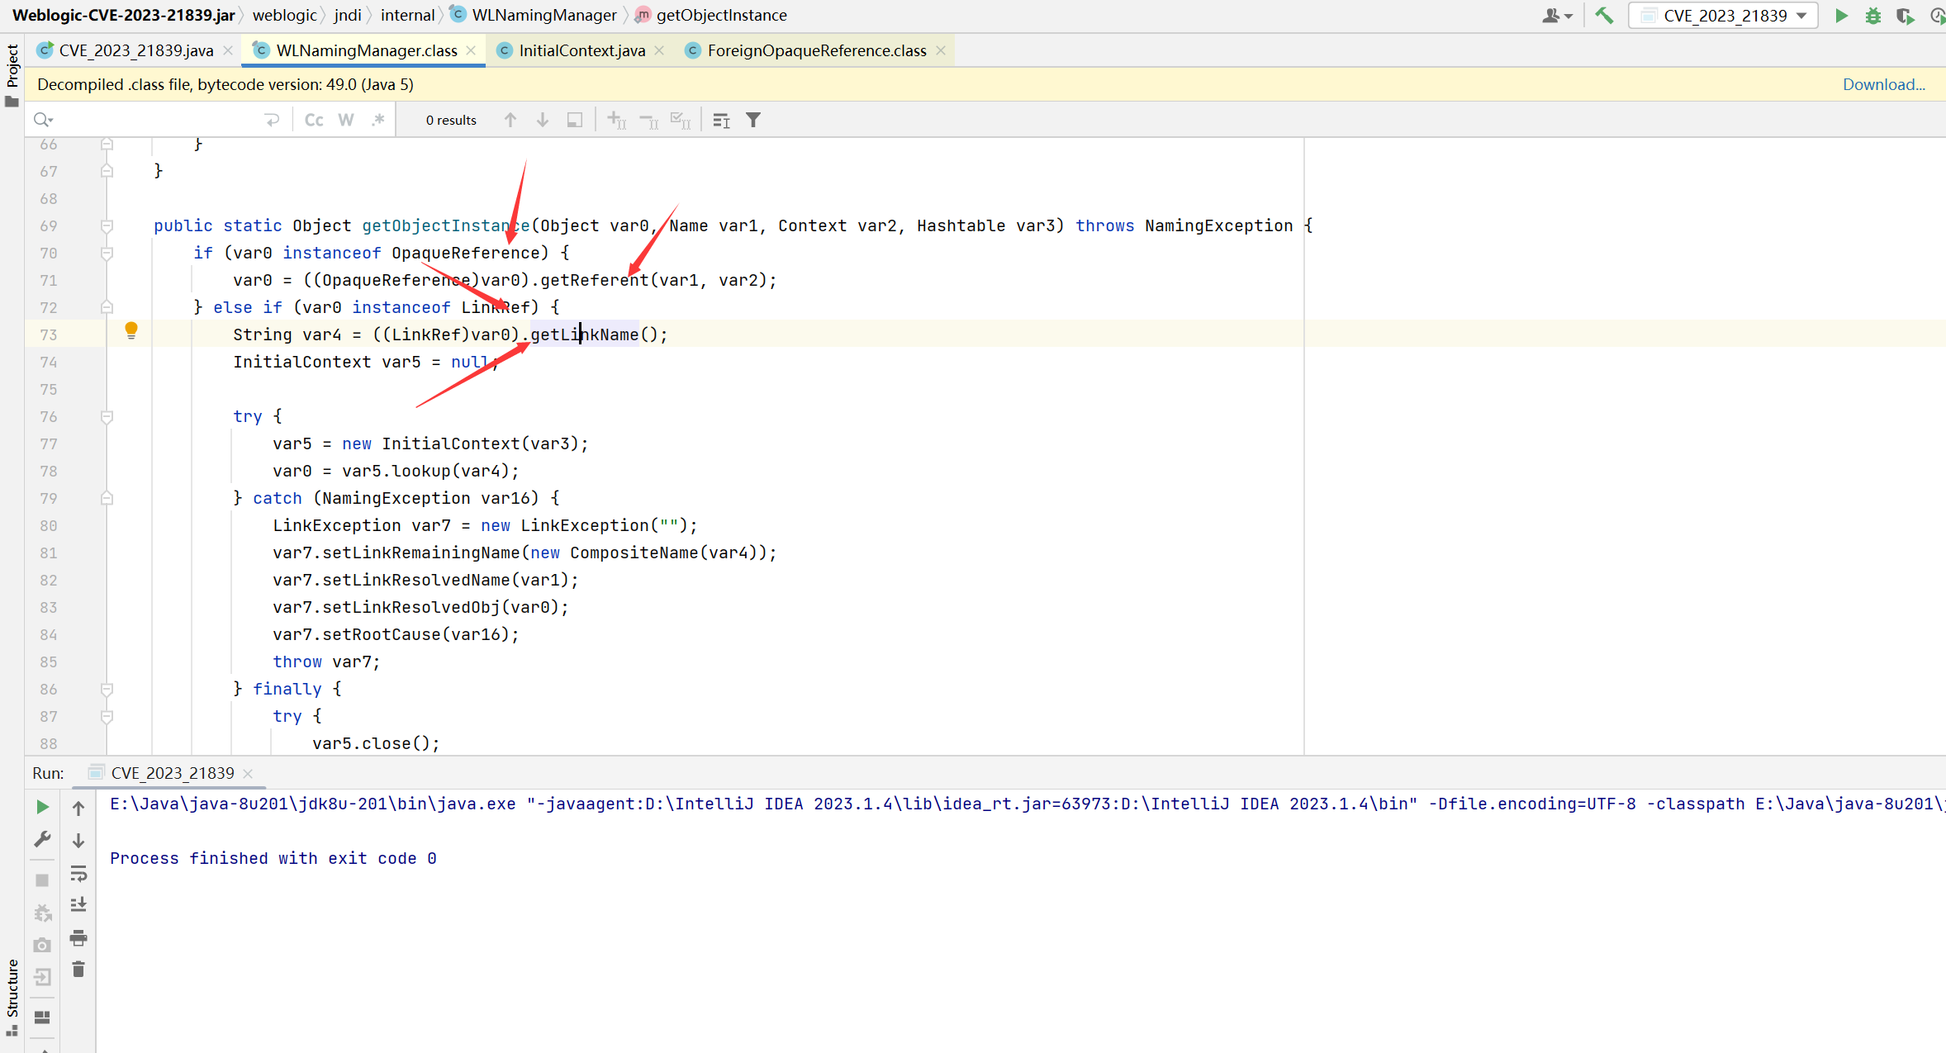Click 'Process finished with exit code 0' text
Screen dimensions: 1946x1053
(273, 858)
